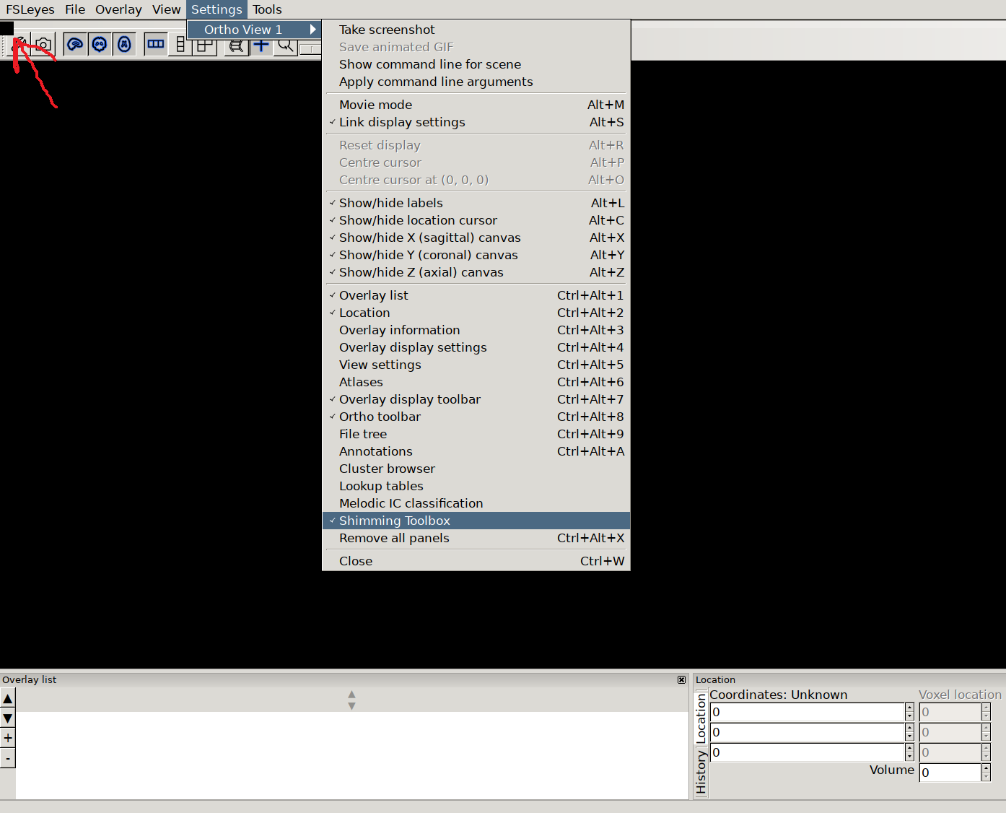
Task: Increment the Volume value with spinner arrow
Action: 984,768
